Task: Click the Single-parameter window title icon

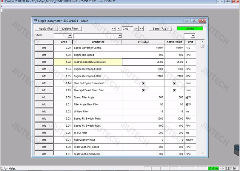Action: pos(35,20)
